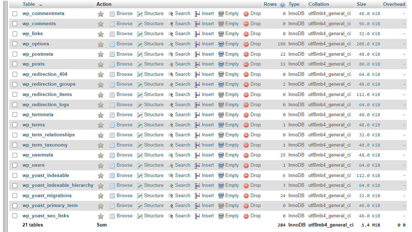The width and height of the screenshot is (412, 232).
Task: Open the wp_postmeta table name link
Action: (38, 54)
